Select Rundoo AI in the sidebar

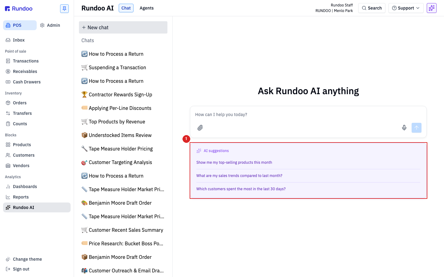(37, 207)
